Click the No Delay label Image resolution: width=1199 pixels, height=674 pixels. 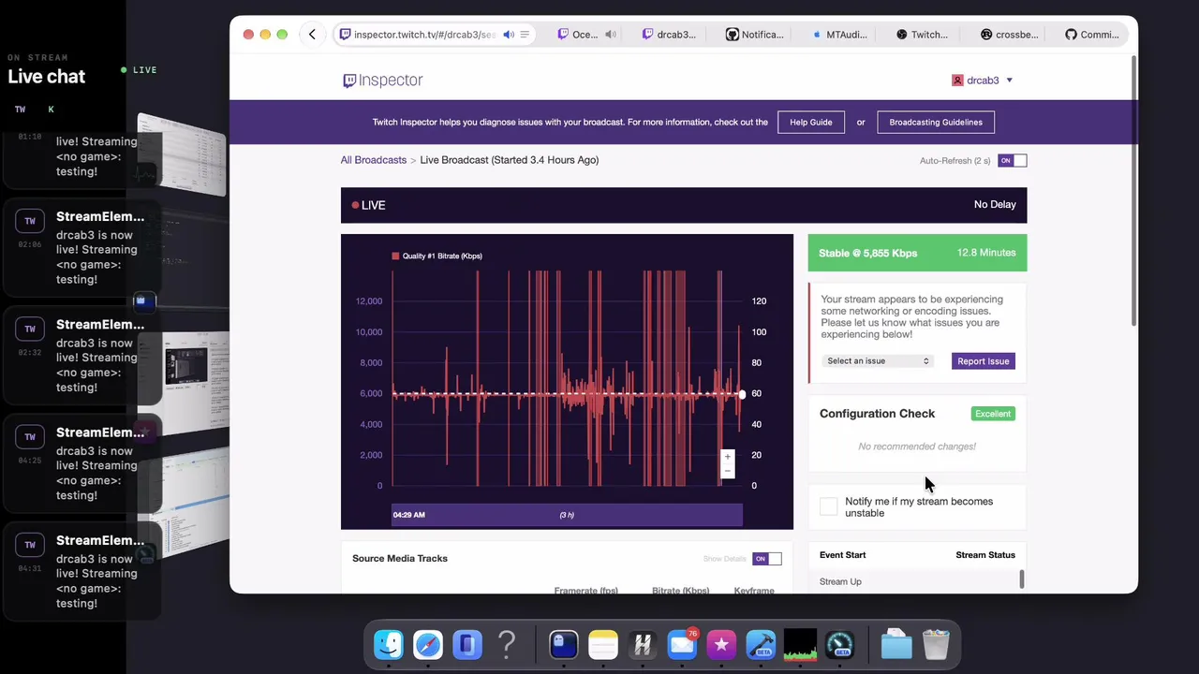pyautogui.click(x=995, y=205)
